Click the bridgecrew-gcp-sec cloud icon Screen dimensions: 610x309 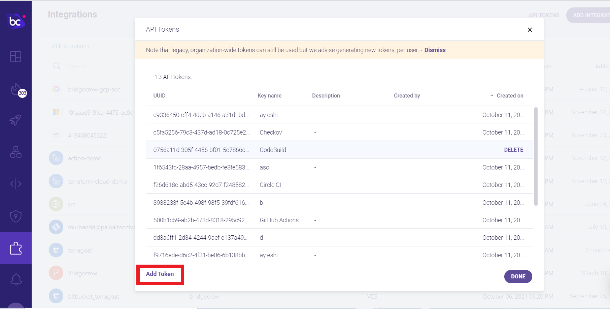(56, 89)
